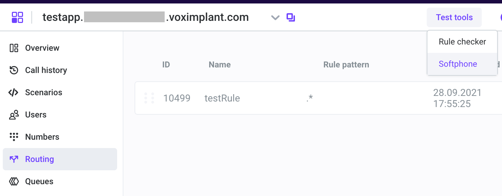Click the Users people icon
The image size is (502, 196).
[14, 115]
